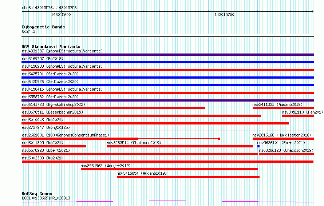Click the red nsv2816168 variant bar
Screen dimensions: 324x206
[283, 139]
